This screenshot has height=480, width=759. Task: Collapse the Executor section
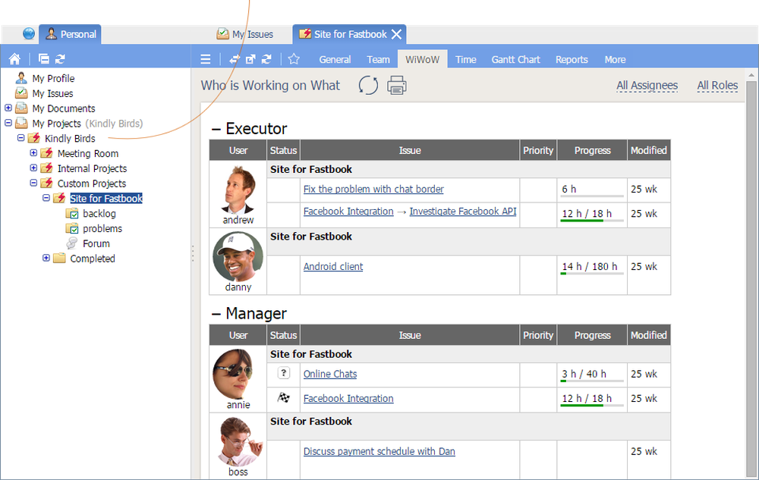click(x=216, y=129)
